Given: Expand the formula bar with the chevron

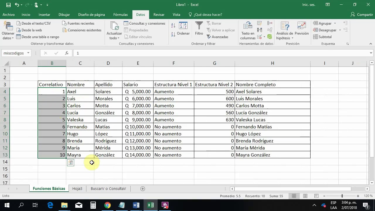Looking at the screenshot, I should (x=371, y=53).
